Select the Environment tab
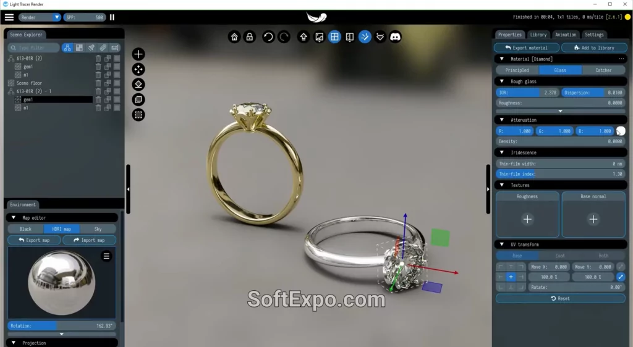633x347 pixels. click(23, 205)
